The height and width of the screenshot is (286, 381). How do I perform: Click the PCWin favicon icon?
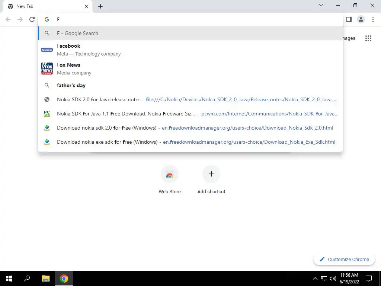47,114
